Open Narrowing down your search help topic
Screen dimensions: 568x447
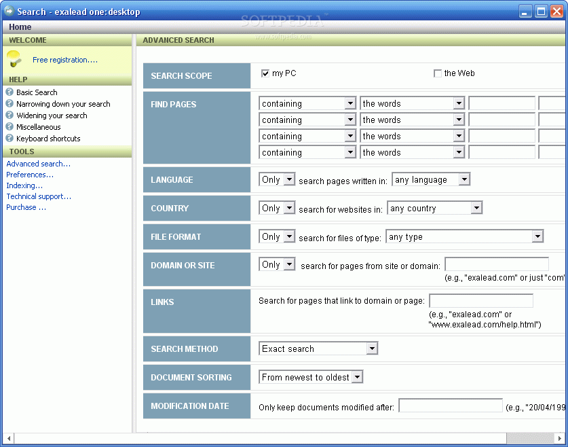point(63,104)
